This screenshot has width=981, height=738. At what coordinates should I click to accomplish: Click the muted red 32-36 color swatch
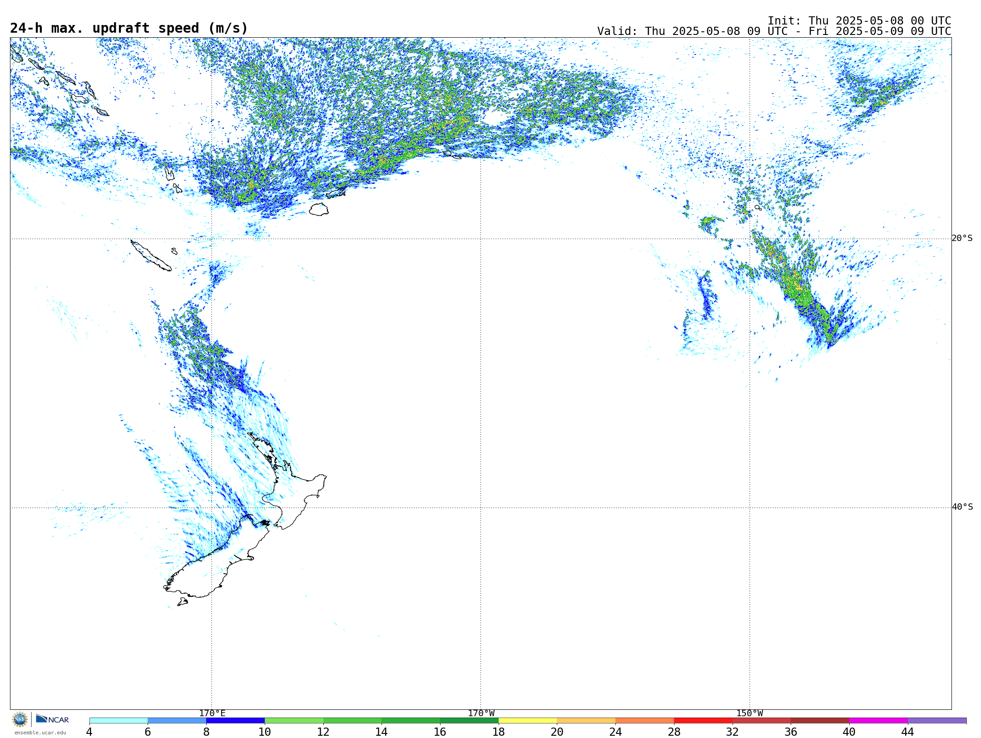tap(762, 721)
